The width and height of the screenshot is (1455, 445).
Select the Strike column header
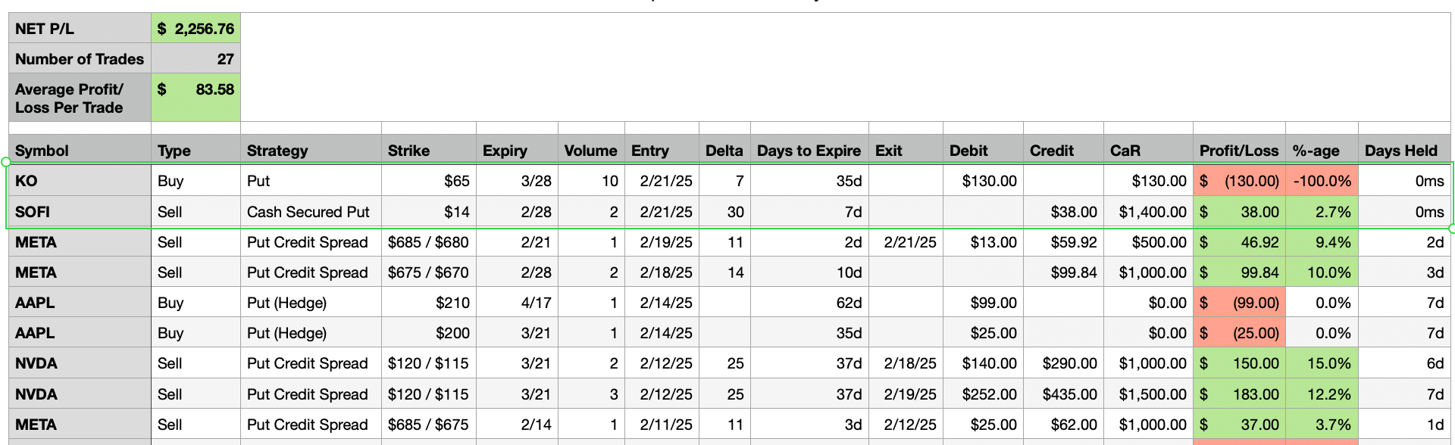(x=429, y=150)
